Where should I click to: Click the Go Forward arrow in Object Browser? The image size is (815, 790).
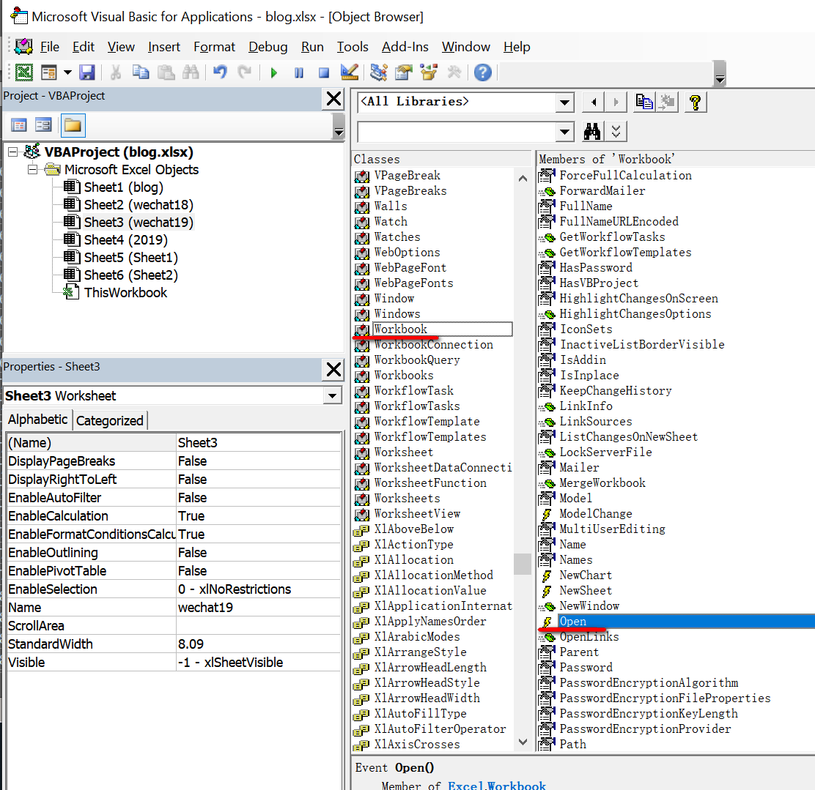click(x=616, y=103)
